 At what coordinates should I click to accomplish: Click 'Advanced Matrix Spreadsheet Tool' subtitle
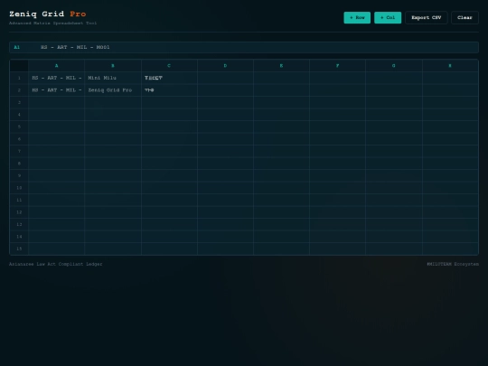[x=52, y=23]
